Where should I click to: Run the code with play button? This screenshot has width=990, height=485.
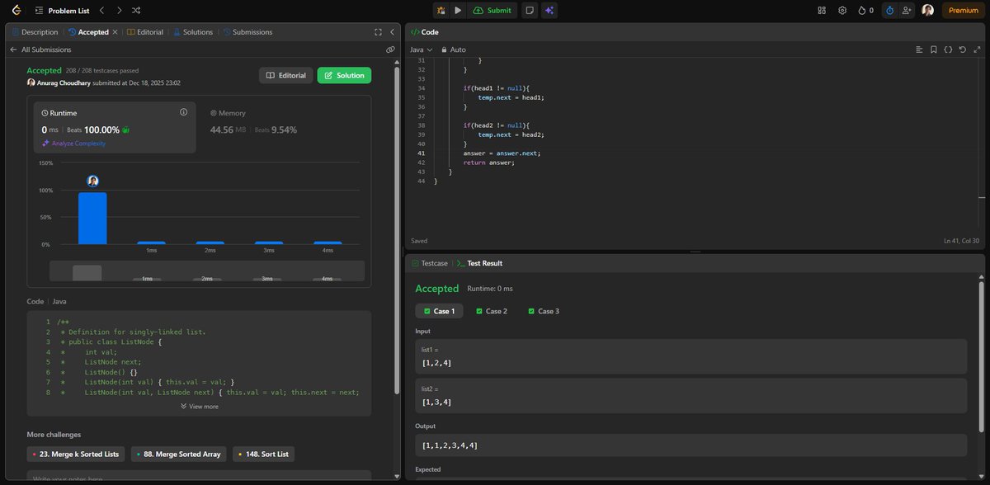(x=458, y=10)
